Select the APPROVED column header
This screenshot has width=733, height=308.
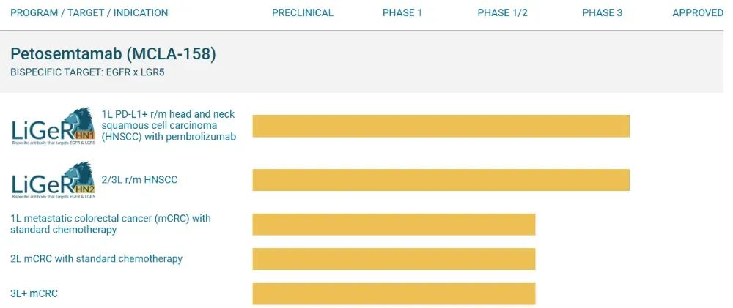[x=698, y=13]
